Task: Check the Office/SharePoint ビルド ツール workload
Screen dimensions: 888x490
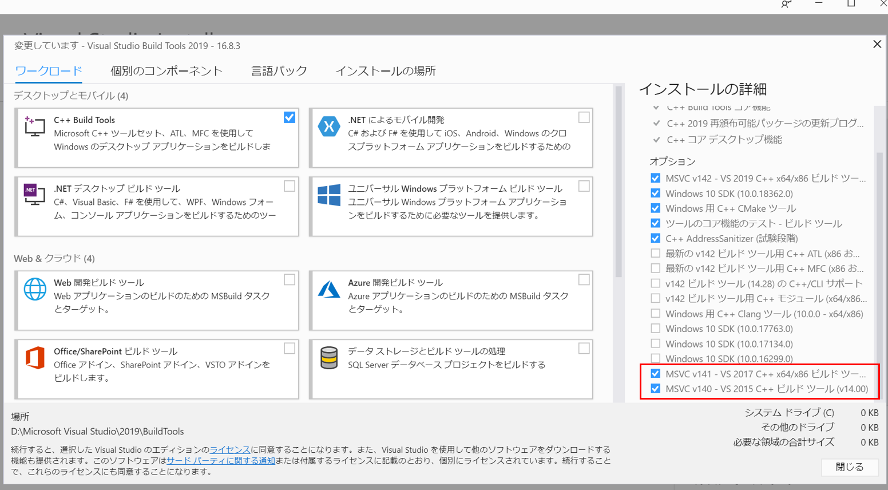Action: coord(290,348)
